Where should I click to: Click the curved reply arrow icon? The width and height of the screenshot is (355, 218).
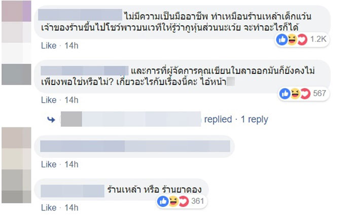click(x=51, y=120)
